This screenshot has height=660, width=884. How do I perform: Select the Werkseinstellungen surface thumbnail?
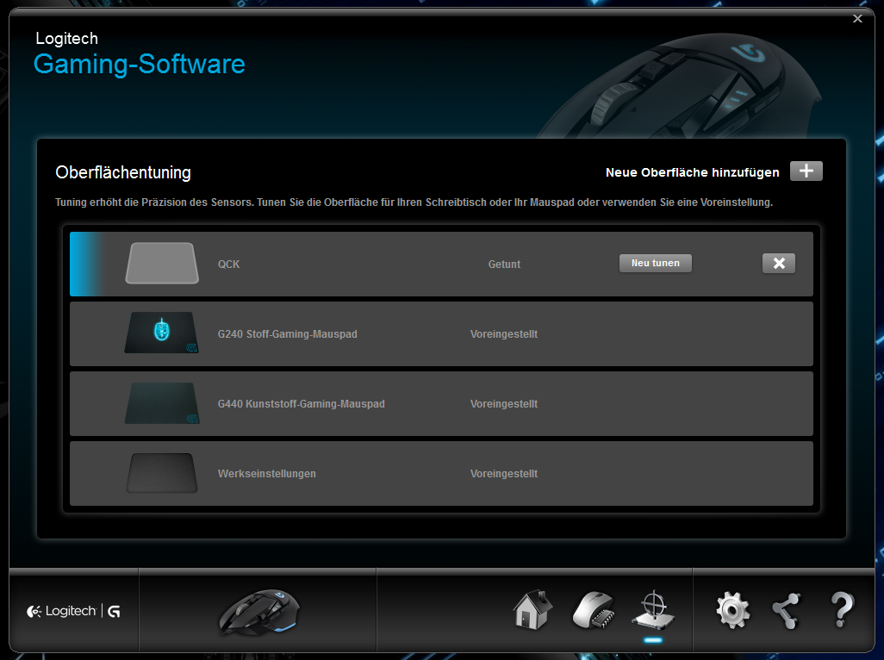[x=162, y=473]
